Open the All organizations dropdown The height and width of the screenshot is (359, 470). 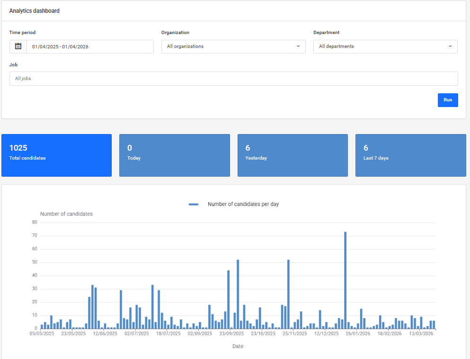233,46
